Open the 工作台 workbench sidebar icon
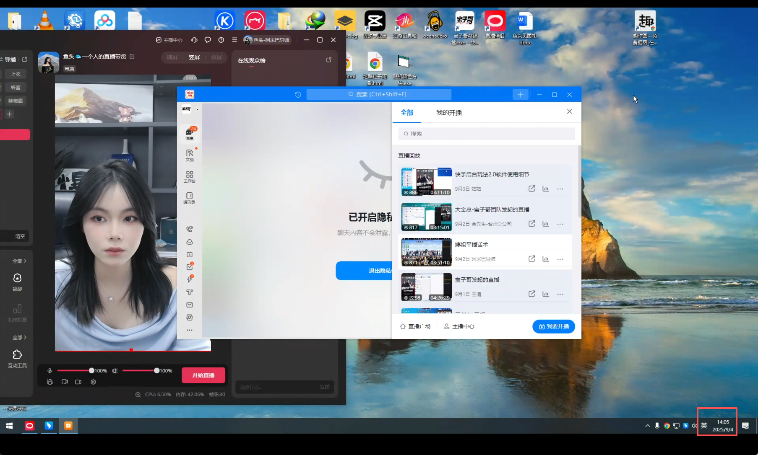The image size is (758, 455). pyautogui.click(x=190, y=176)
